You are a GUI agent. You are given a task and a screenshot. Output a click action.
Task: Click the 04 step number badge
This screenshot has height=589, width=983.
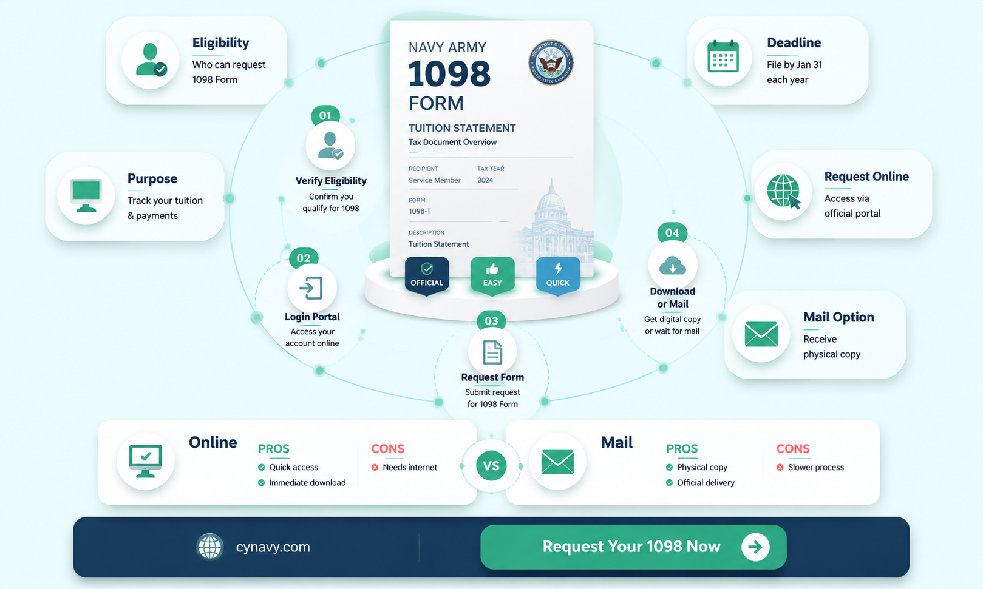point(672,232)
